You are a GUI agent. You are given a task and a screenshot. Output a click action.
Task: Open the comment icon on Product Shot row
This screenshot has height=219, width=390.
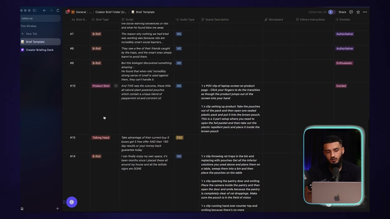coord(116,86)
